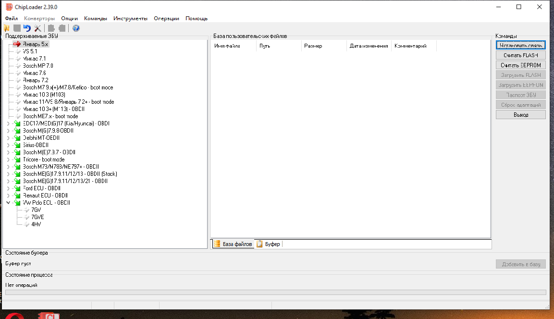Screen dimensions: 554x319
Task: Select the red arrow beside Январь 5.x
Action: [17, 44]
